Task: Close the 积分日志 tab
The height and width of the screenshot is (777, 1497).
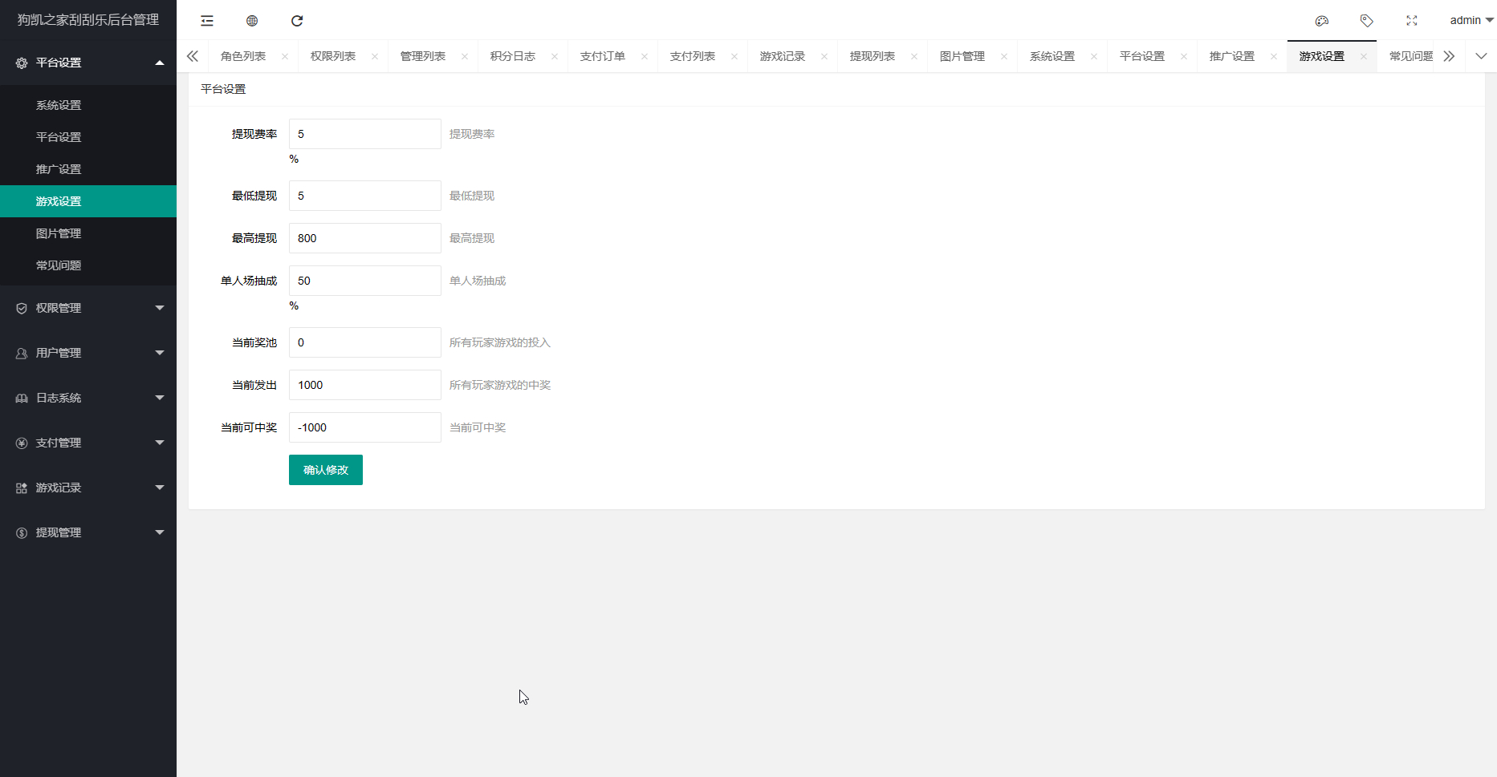Action: coord(555,56)
